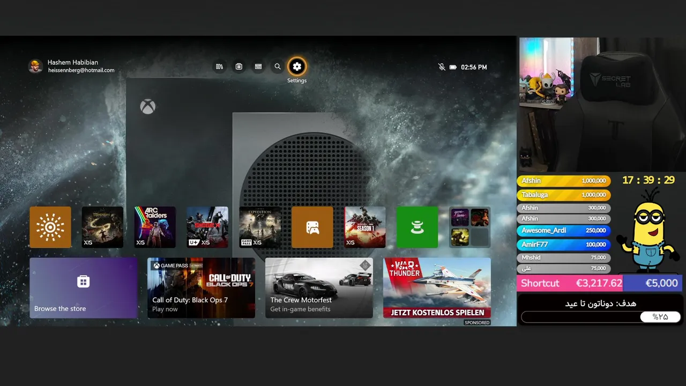Click the هدف: دوناتون تا عید goal title
The width and height of the screenshot is (686, 386).
click(x=600, y=303)
